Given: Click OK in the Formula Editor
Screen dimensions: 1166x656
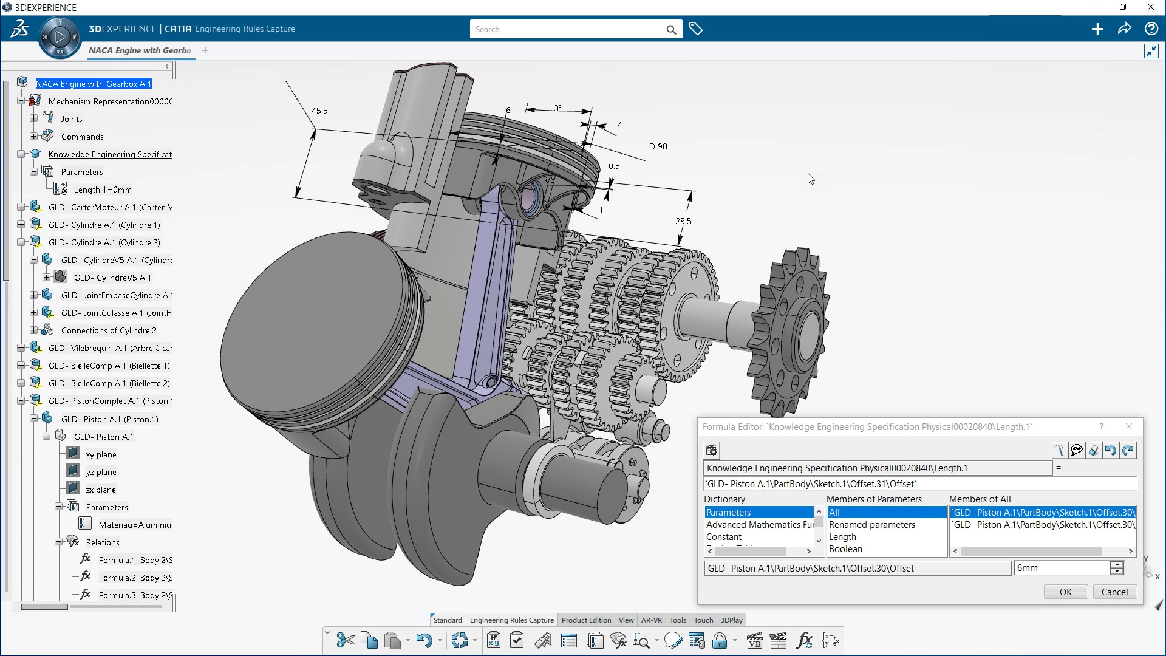Looking at the screenshot, I should tap(1065, 591).
